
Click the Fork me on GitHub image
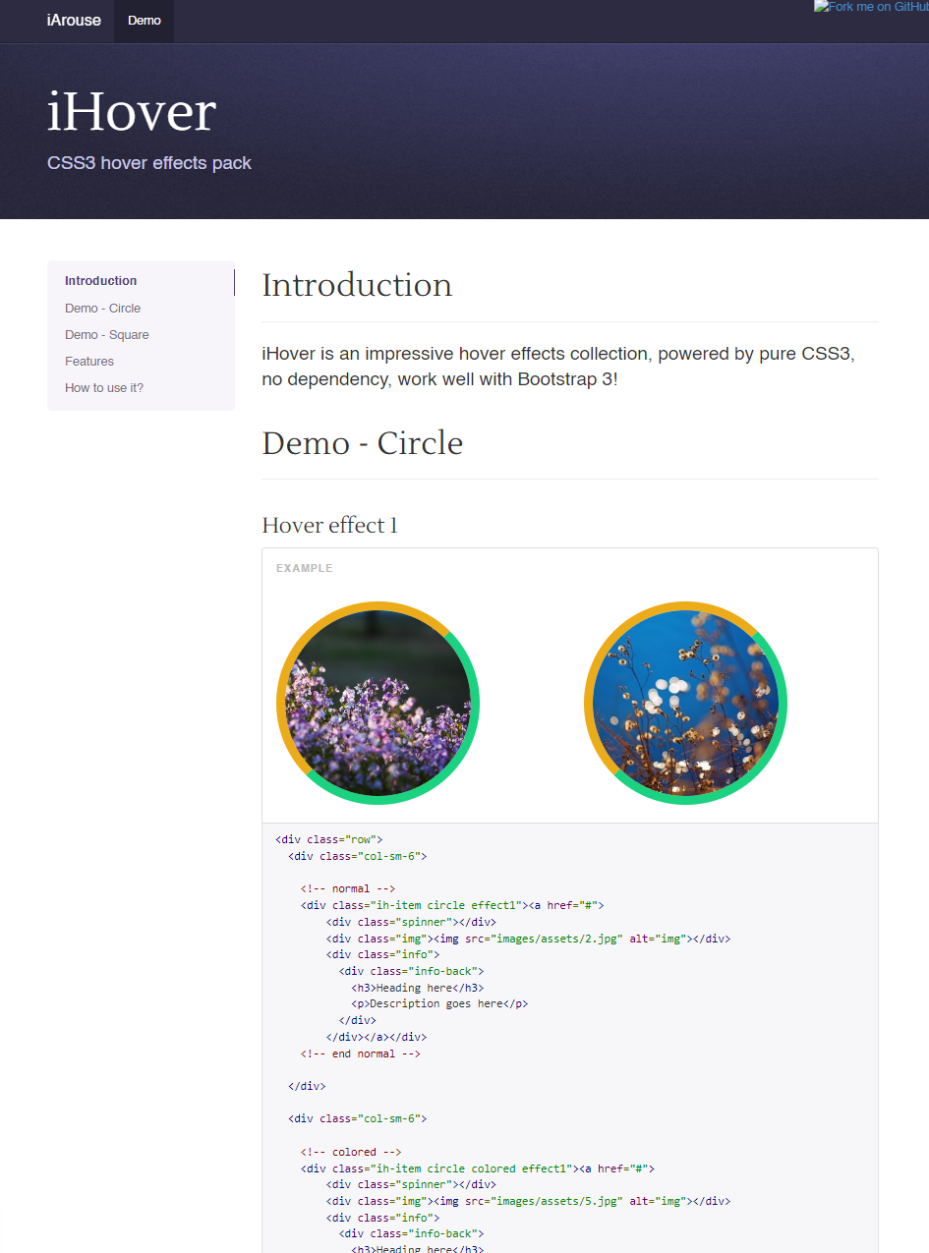pos(870,7)
